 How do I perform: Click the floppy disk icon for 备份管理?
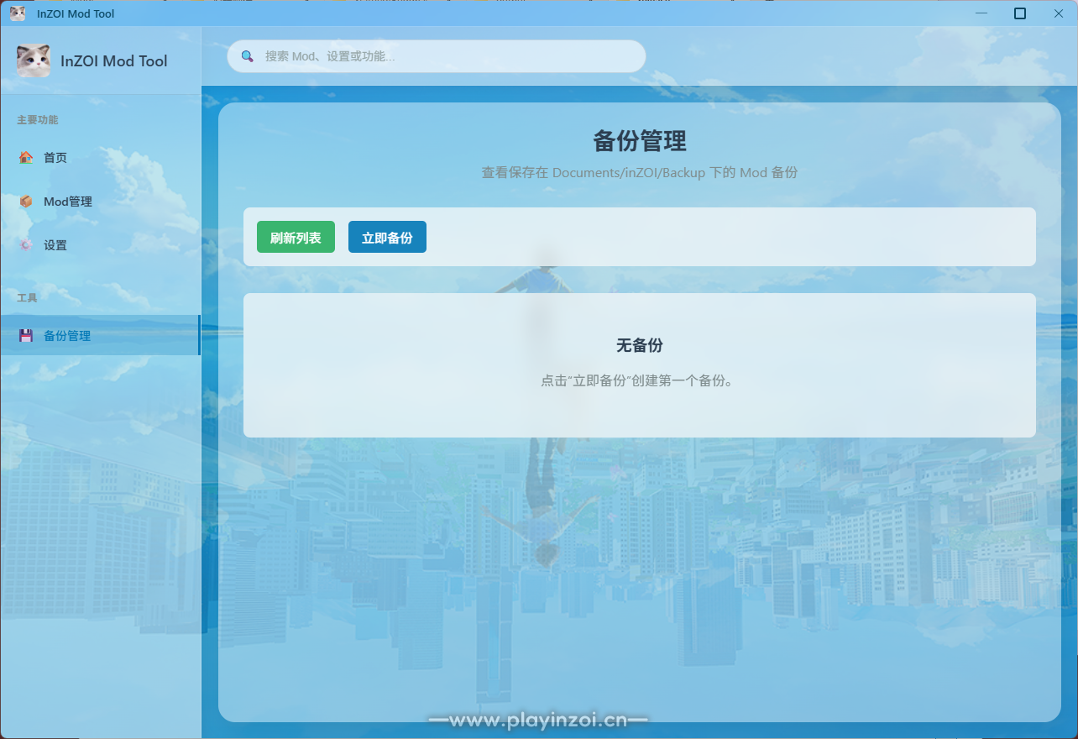[26, 336]
